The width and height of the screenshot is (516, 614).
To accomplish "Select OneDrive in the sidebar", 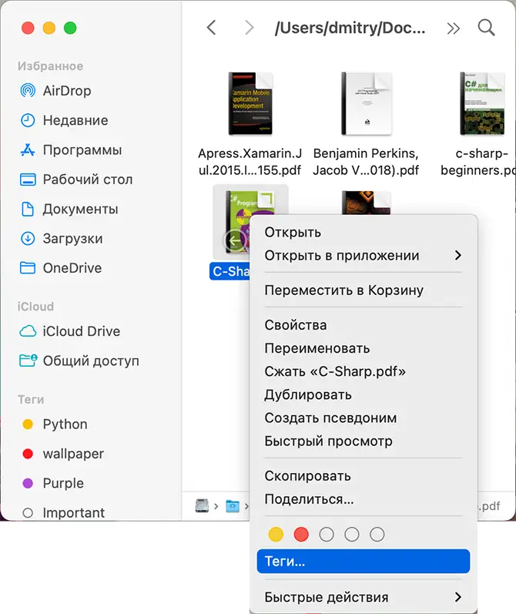I will coord(61,268).
